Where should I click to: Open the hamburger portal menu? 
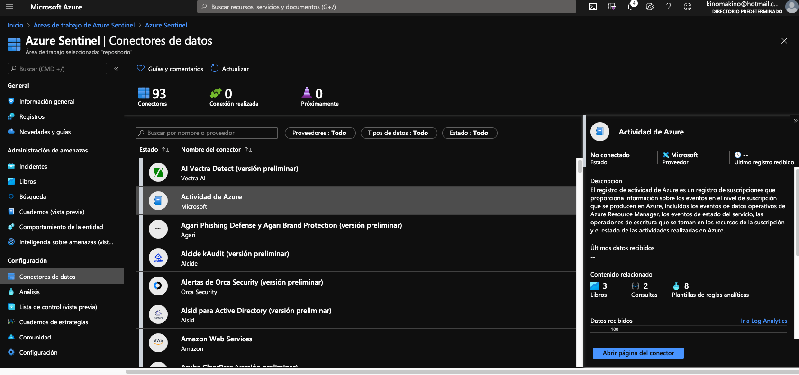point(9,7)
